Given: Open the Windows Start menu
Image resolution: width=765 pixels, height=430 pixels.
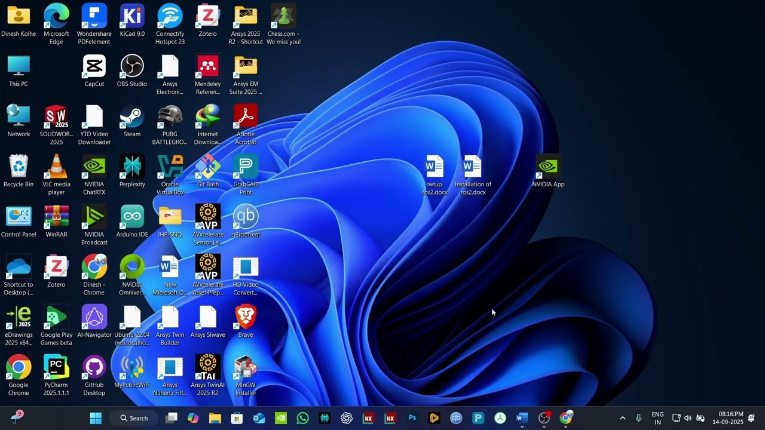Looking at the screenshot, I should pyautogui.click(x=96, y=418).
